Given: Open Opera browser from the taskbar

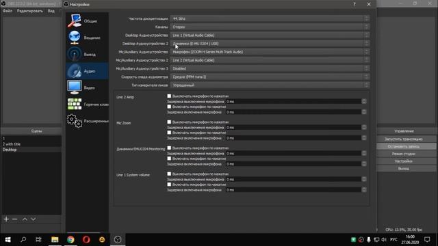Looking at the screenshot, I should click(x=86, y=240).
